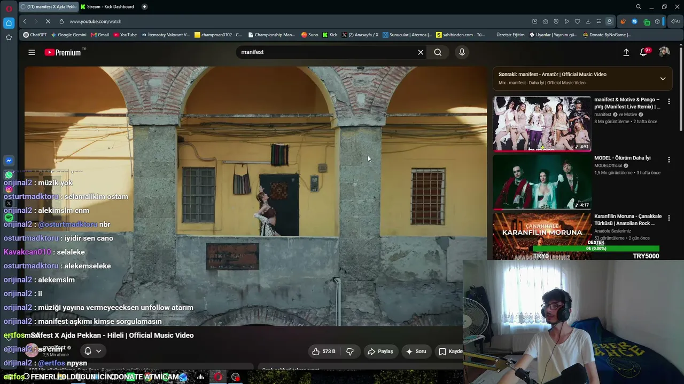
Task: Open subscription notification bell dropdown
Action: pos(93,351)
